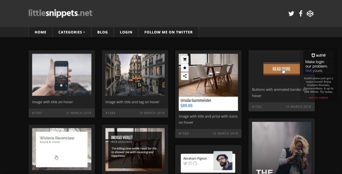The width and height of the screenshot is (342, 174).
Task: Click Abraham Pigeon's GitHub icon
Action: (195, 164)
